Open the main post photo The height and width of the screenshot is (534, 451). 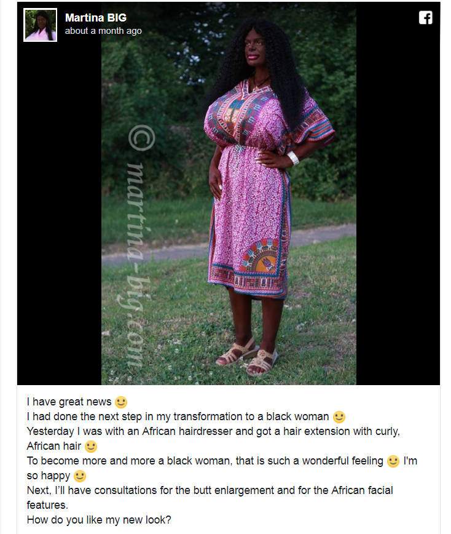point(229,193)
